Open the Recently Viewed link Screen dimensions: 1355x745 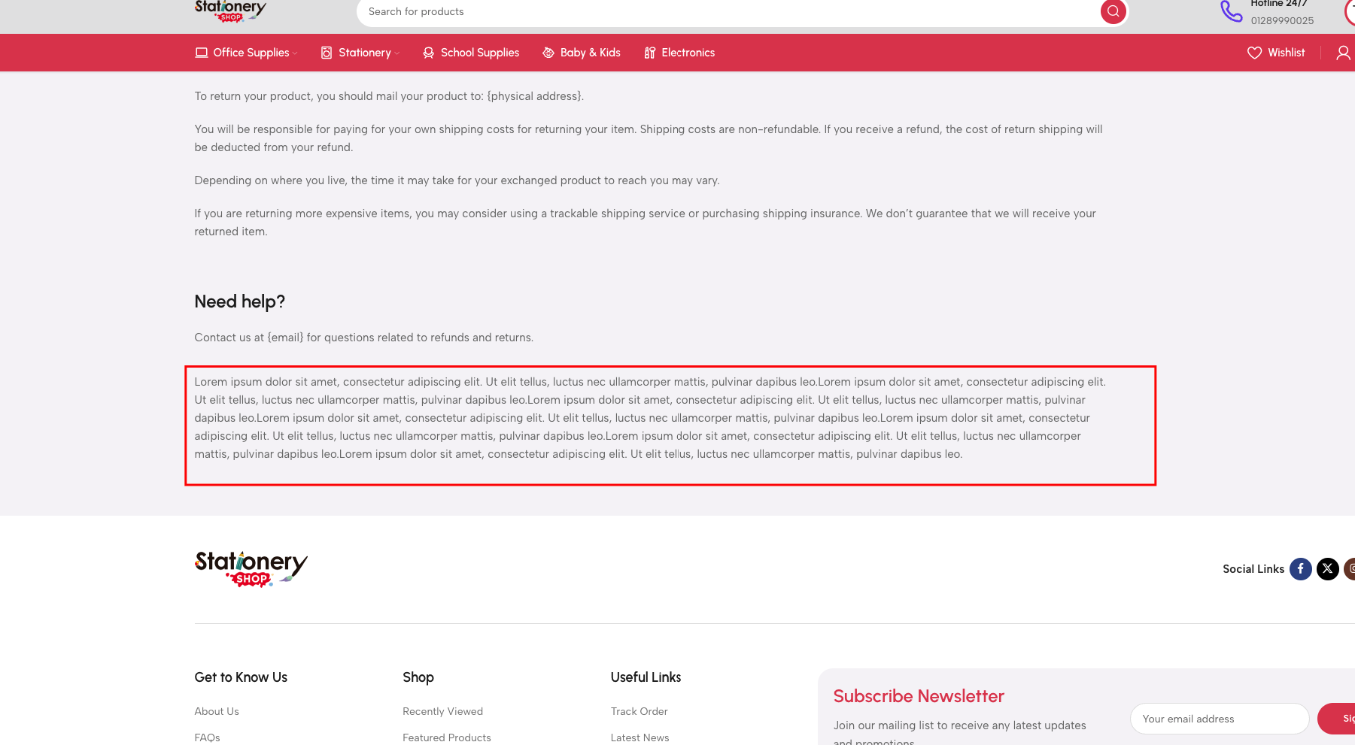[x=443, y=711]
